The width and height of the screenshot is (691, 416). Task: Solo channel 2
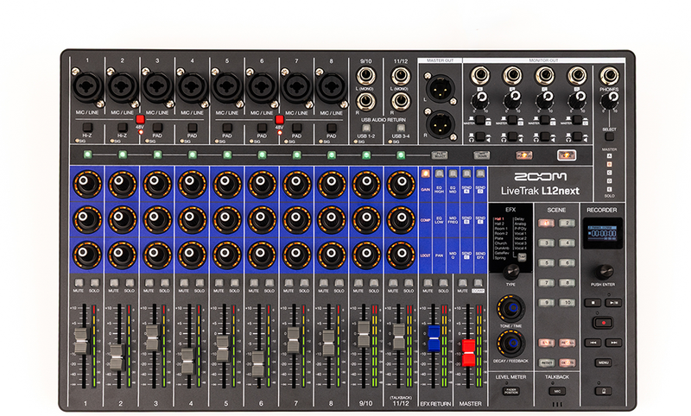point(130,282)
